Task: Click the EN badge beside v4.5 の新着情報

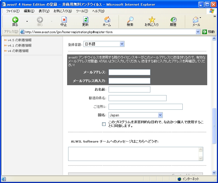Action: [x=5, y=40]
